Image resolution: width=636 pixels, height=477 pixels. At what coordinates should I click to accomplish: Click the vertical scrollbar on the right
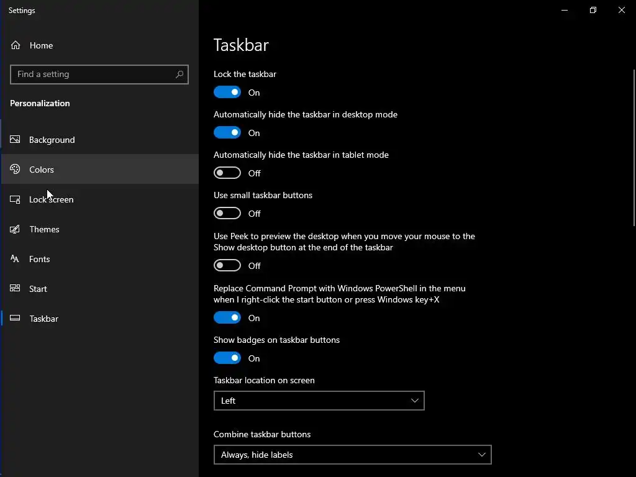tap(634, 149)
